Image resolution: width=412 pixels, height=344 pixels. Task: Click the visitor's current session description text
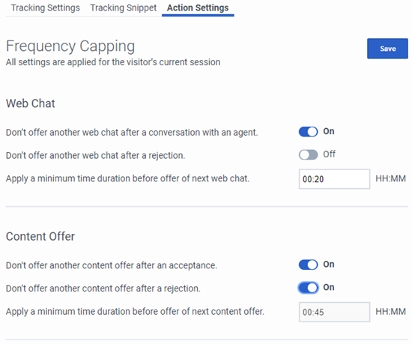113,62
